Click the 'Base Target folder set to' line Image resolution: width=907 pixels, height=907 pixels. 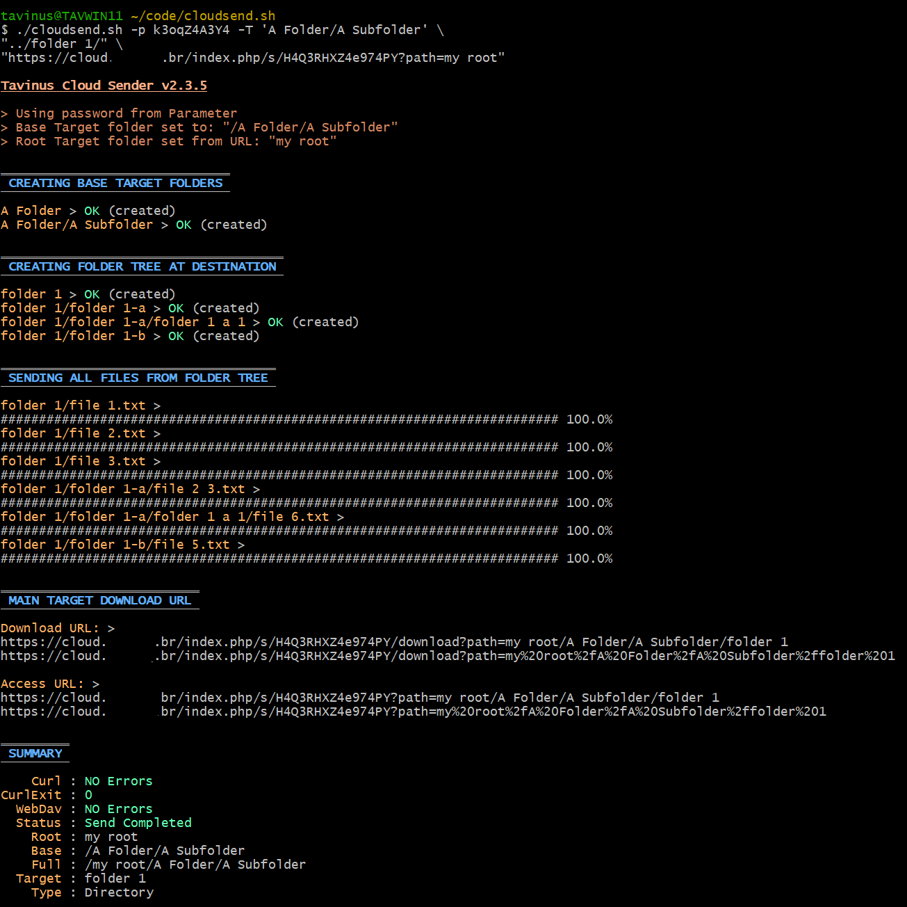199,127
